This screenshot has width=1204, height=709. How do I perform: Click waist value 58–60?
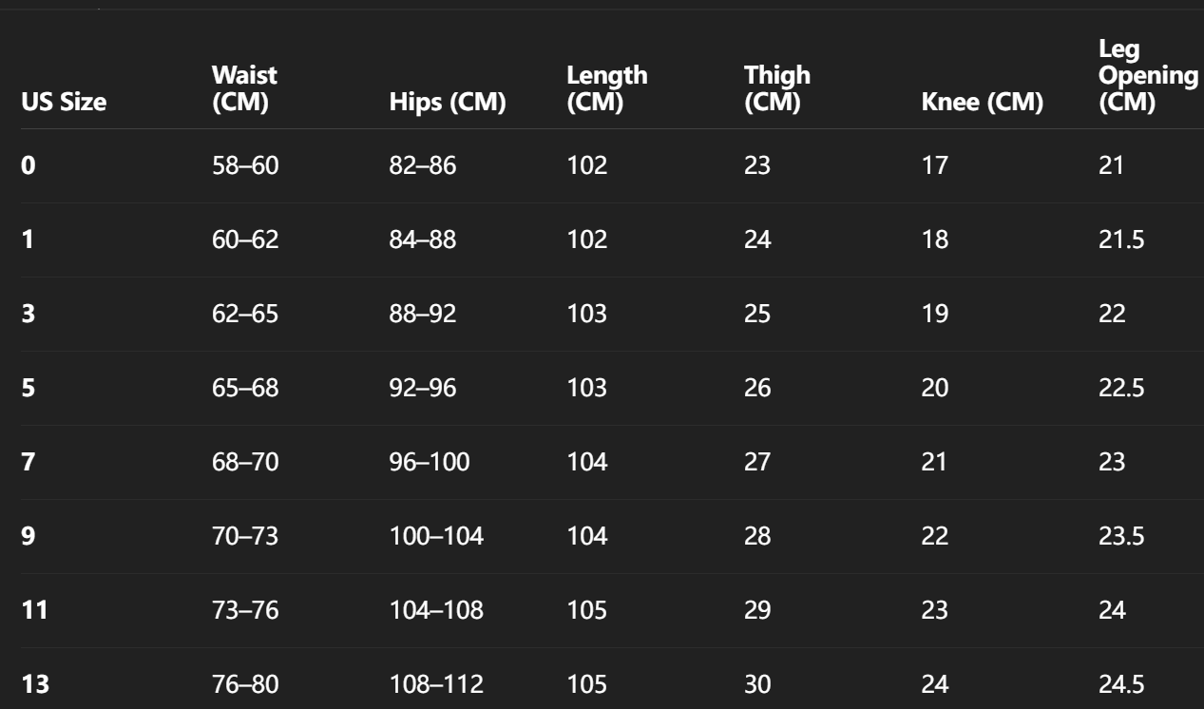(x=245, y=166)
